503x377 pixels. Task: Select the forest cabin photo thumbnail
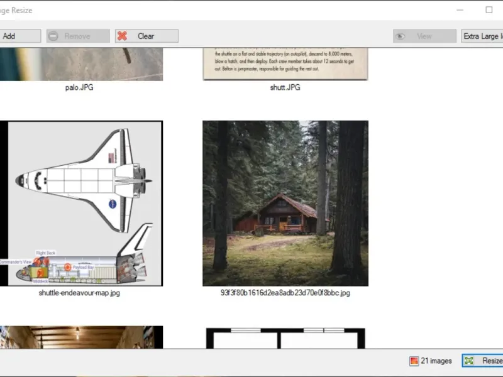pos(285,203)
